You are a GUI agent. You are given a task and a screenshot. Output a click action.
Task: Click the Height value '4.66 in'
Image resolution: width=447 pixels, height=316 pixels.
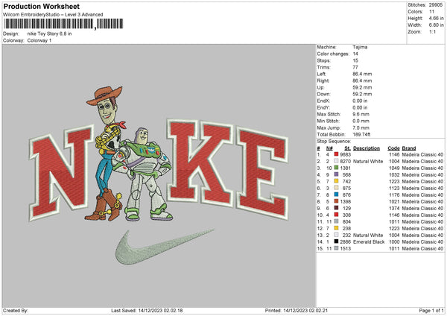point(436,18)
